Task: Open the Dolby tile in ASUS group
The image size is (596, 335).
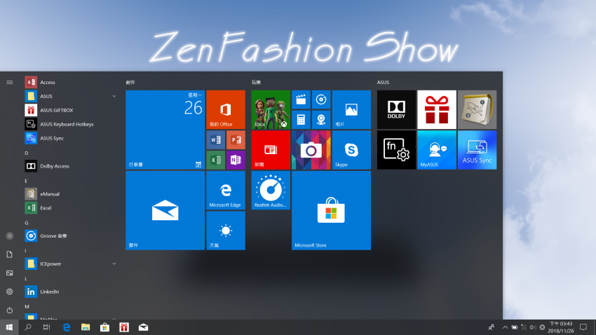Action: [396, 109]
